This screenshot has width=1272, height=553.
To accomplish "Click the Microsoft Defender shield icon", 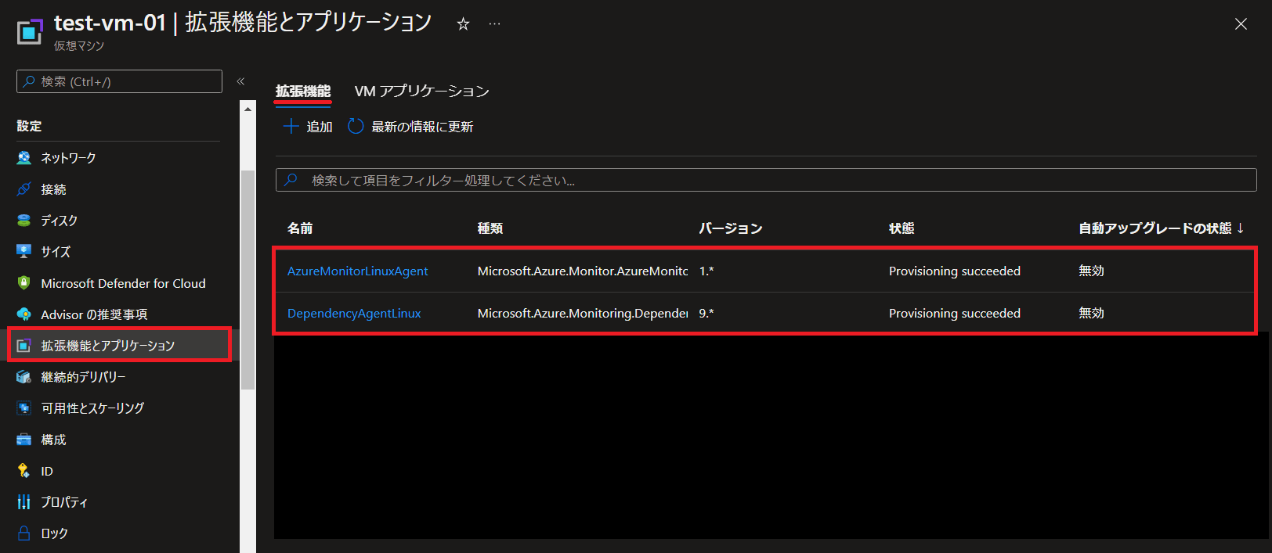I will point(24,283).
